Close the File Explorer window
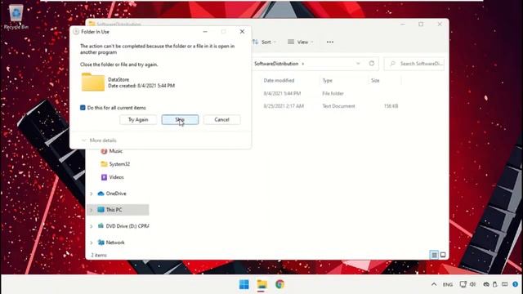 click(440, 24)
